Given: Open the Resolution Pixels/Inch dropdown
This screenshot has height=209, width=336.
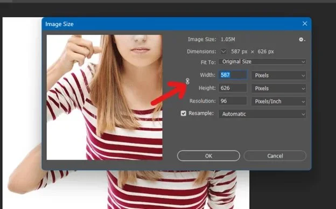Looking at the screenshot, I should [278, 101].
